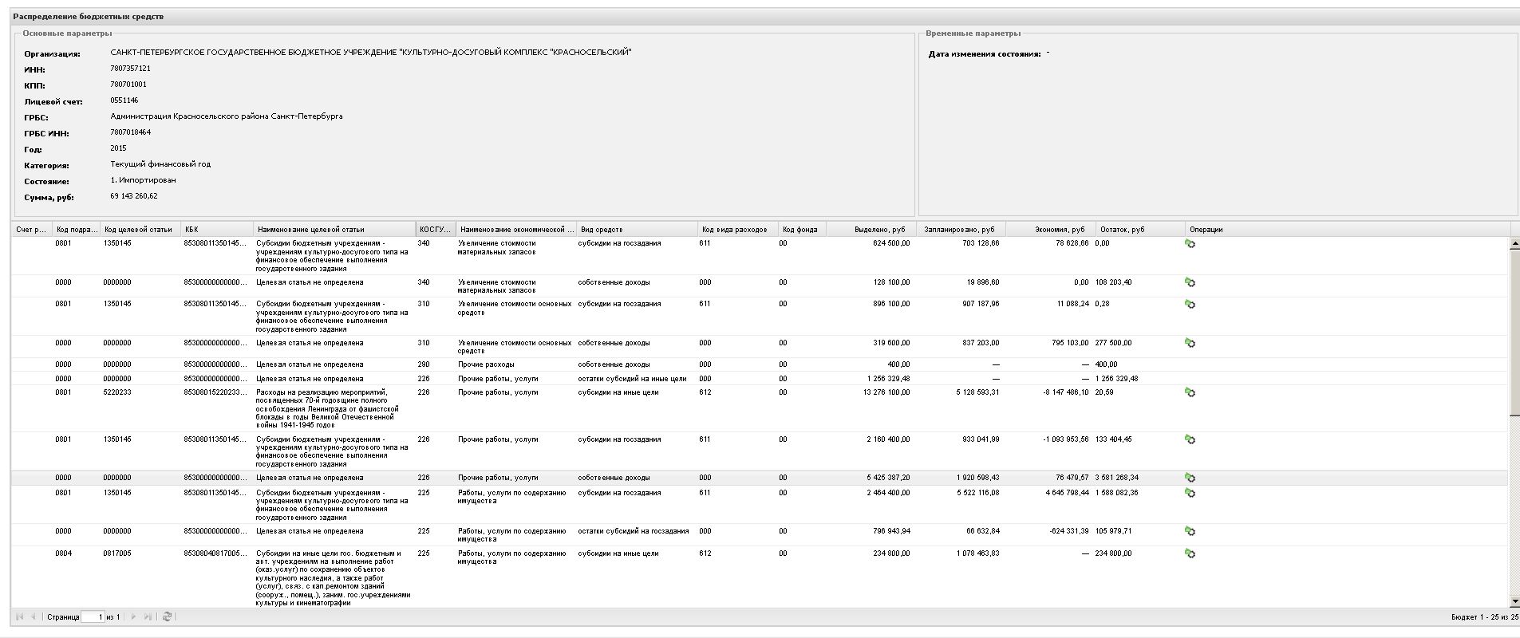The height and width of the screenshot is (638, 1520).
Task: Click 'остатки субсидий на иные цели' cell
Action: click(632, 379)
